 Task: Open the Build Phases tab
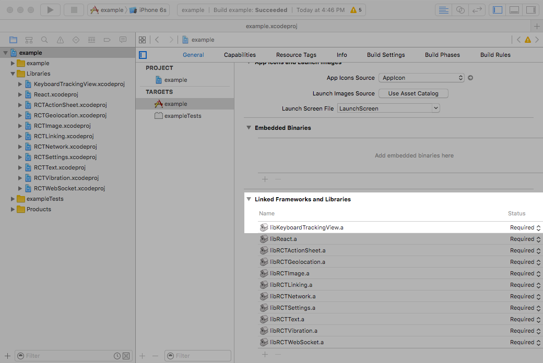pyautogui.click(x=442, y=55)
